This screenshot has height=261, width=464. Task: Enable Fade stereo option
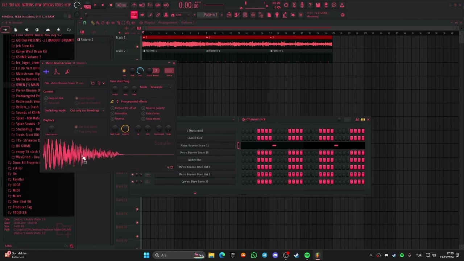pos(150,113)
